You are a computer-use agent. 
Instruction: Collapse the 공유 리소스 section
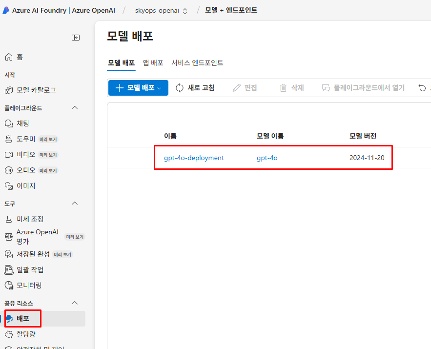(74, 303)
